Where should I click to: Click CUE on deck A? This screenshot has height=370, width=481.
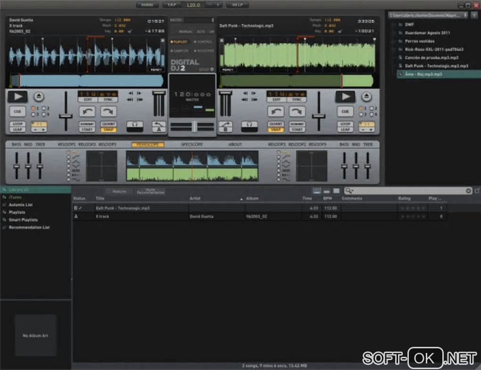(17, 111)
